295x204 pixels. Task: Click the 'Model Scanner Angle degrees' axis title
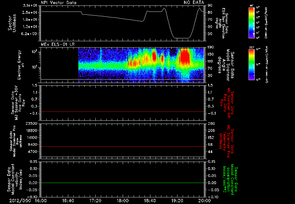[x=226, y=65]
